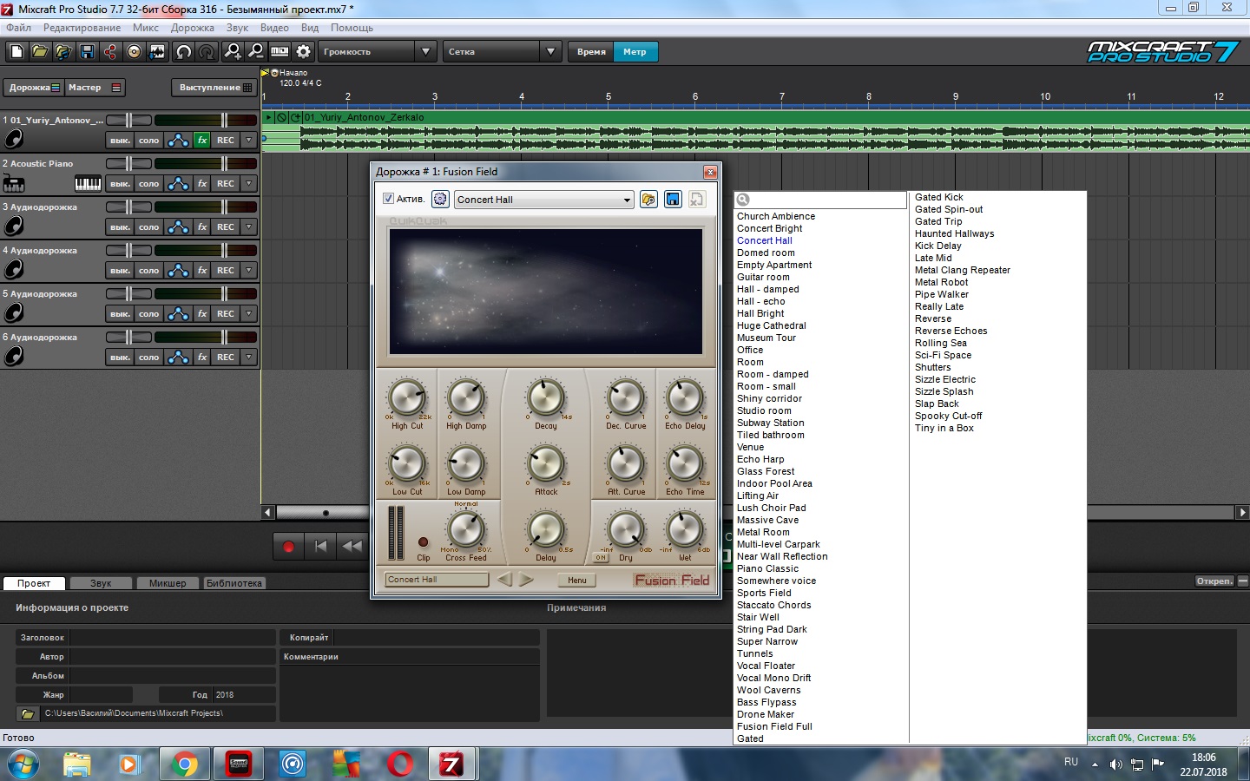Open fx for the Acoustic Piano track
Screen dimensions: 1250x781
pyautogui.click(x=202, y=183)
